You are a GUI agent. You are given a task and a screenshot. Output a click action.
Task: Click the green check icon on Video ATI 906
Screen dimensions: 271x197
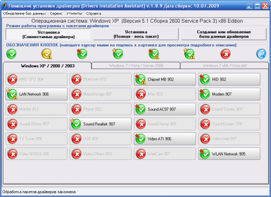(x=140, y=139)
